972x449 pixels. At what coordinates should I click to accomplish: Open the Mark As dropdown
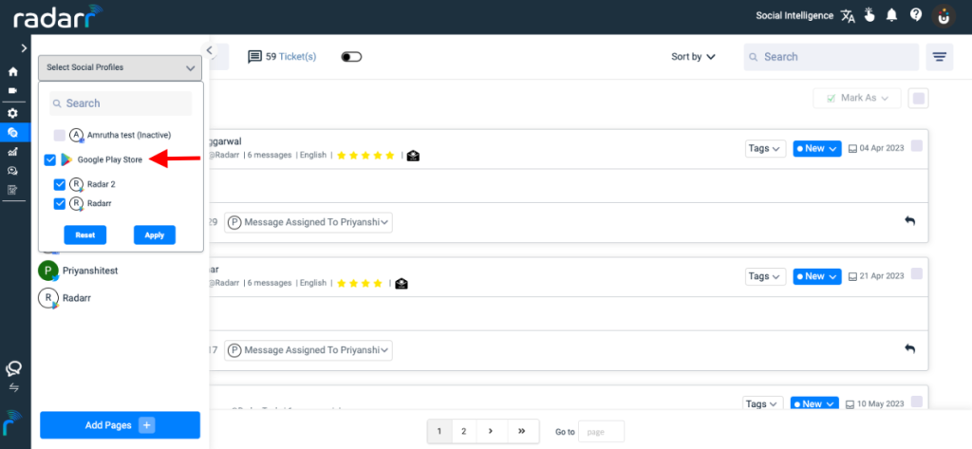coord(857,98)
